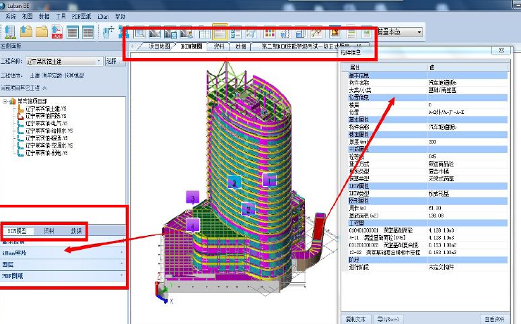Click the plain yellow folder toolbar icon
521x324 pixels.
pos(42,32)
